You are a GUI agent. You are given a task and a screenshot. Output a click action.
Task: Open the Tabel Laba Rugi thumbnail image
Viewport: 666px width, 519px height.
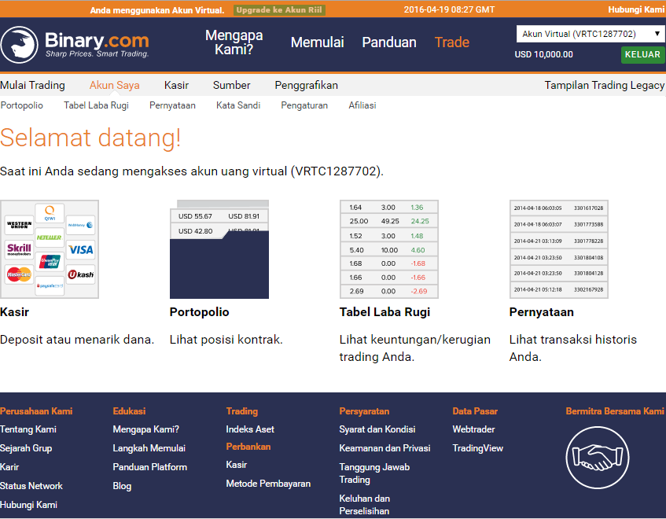389,249
